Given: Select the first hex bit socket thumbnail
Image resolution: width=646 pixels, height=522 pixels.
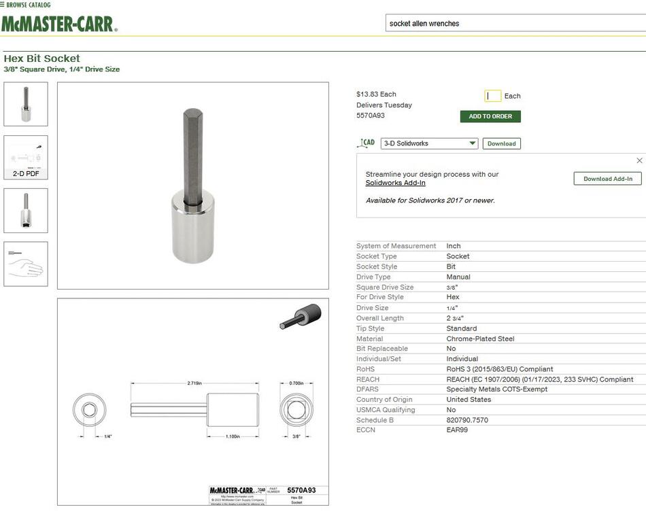Looking at the screenshot, I should coord(26,104).
